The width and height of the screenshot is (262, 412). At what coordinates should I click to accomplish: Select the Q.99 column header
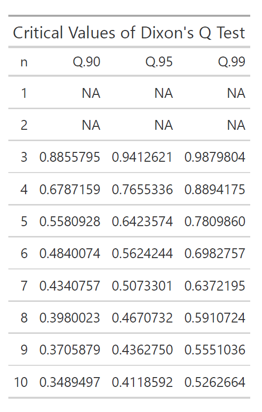(232, 62)
